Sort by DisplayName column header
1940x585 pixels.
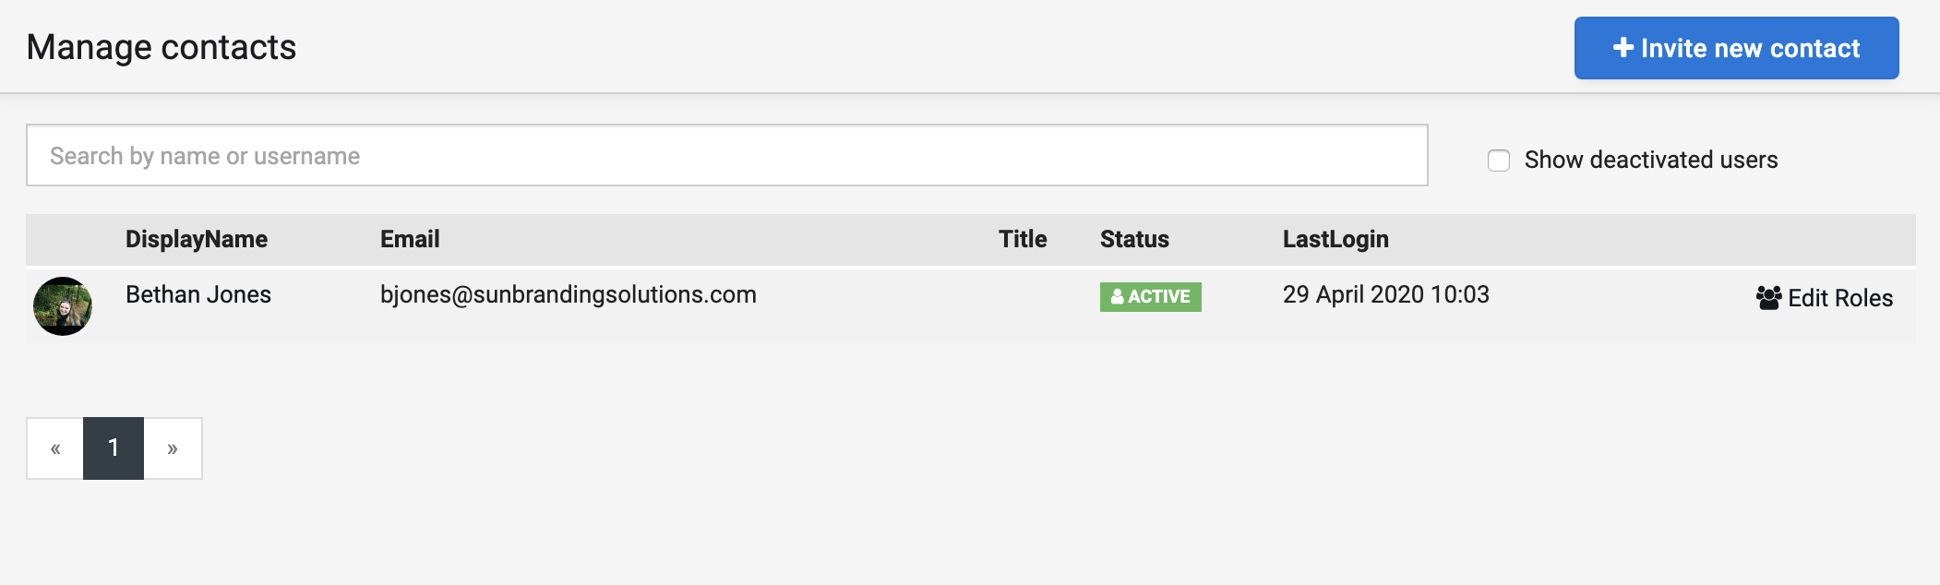click(197, 239)
